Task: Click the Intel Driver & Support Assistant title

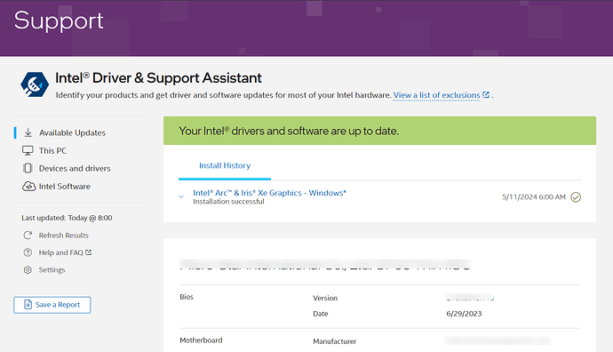Action: 158,78
